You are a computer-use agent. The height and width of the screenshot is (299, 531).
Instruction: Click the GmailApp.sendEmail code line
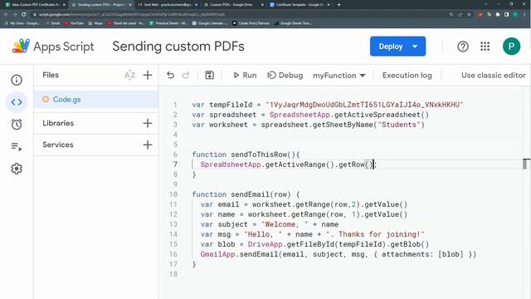coord(338,254)
